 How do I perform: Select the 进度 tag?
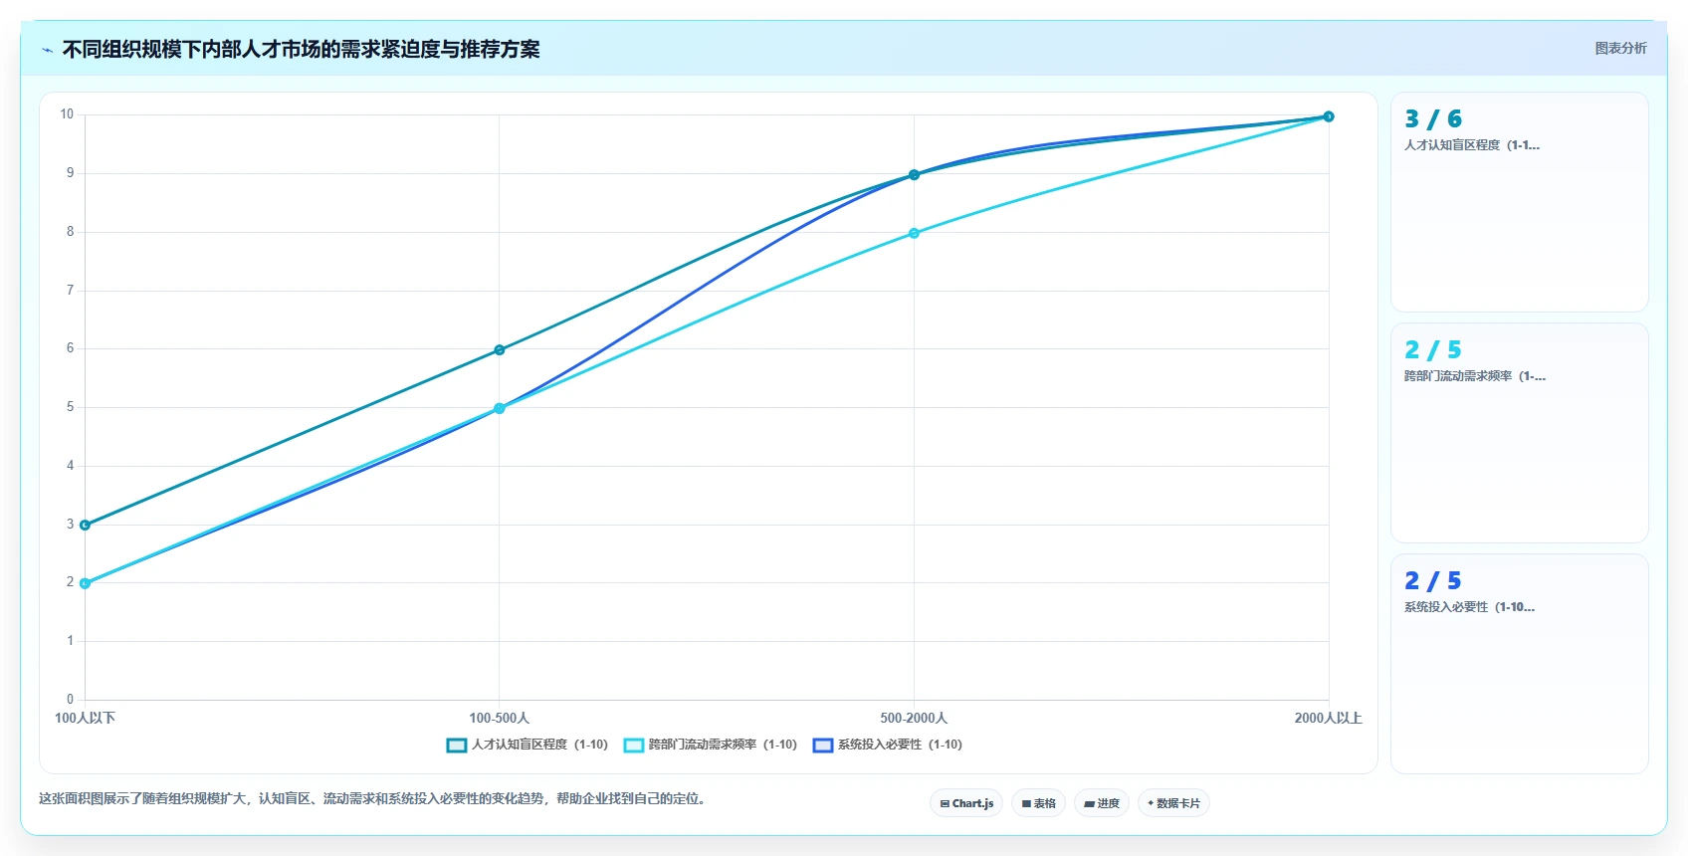point(1102,803)
